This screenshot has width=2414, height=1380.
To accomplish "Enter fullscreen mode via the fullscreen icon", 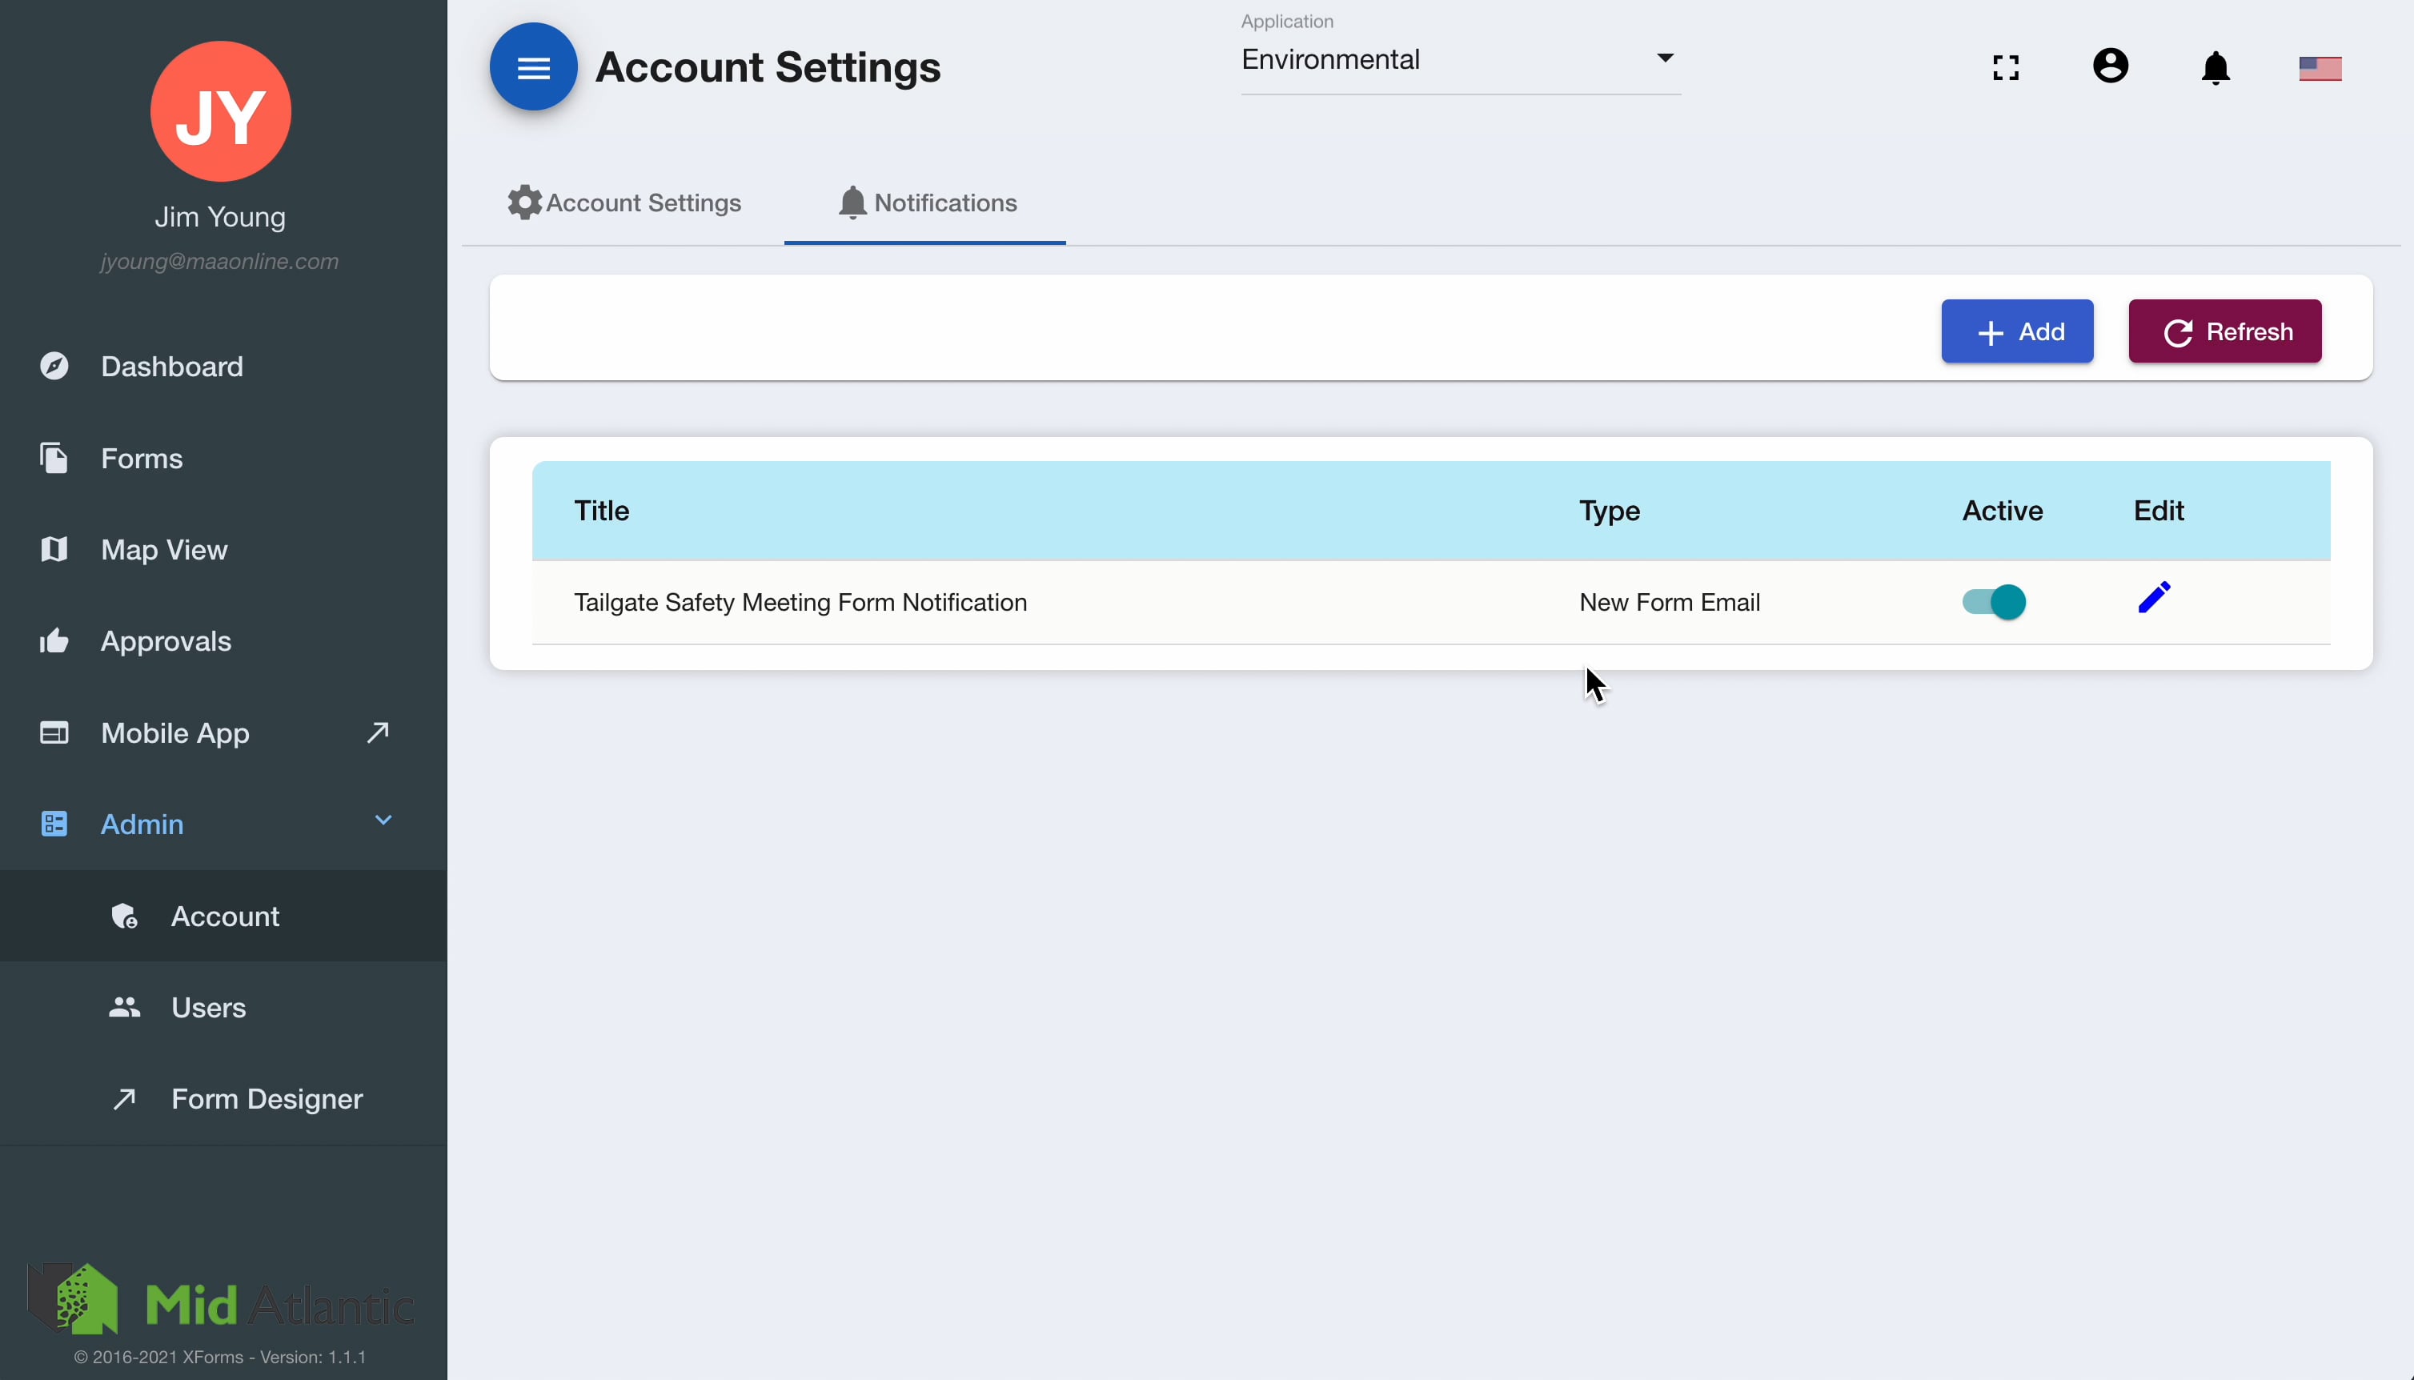I will 2006,67.
